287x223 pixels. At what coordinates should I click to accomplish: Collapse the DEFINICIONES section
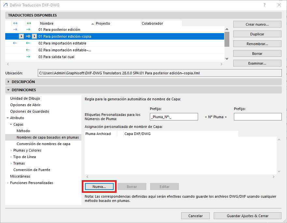click(9, 90)
